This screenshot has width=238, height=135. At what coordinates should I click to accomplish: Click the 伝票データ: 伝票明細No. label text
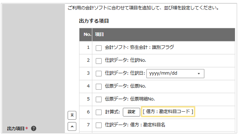(x=130, y=99)
